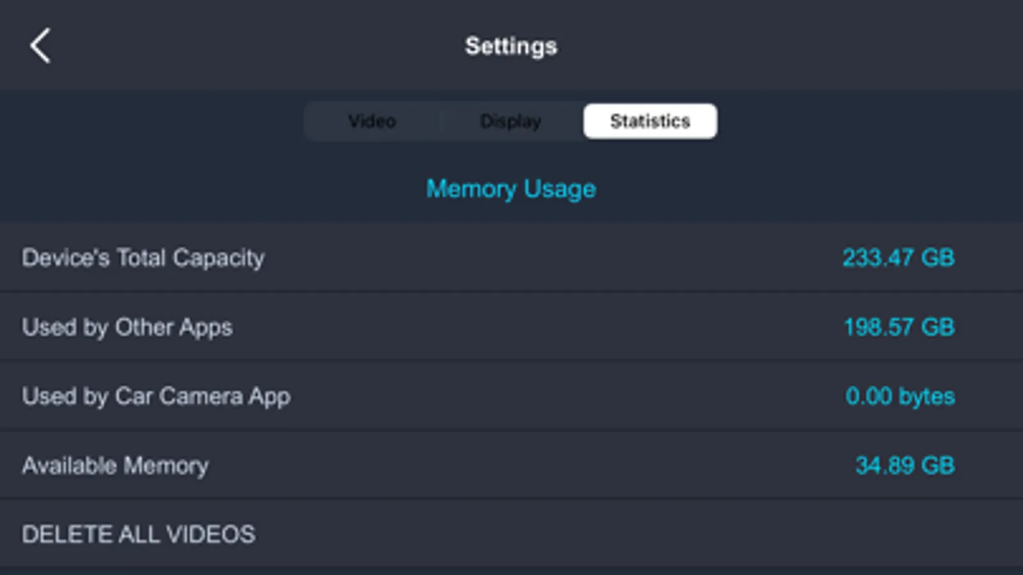The width and height of the screenshot is (1023, 575).
Task: Click the Available Memory label
Action: pos(115,465)
